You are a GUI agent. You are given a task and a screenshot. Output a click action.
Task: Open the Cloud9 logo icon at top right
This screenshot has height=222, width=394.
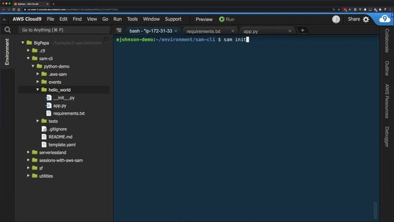[x=384, y=19]
